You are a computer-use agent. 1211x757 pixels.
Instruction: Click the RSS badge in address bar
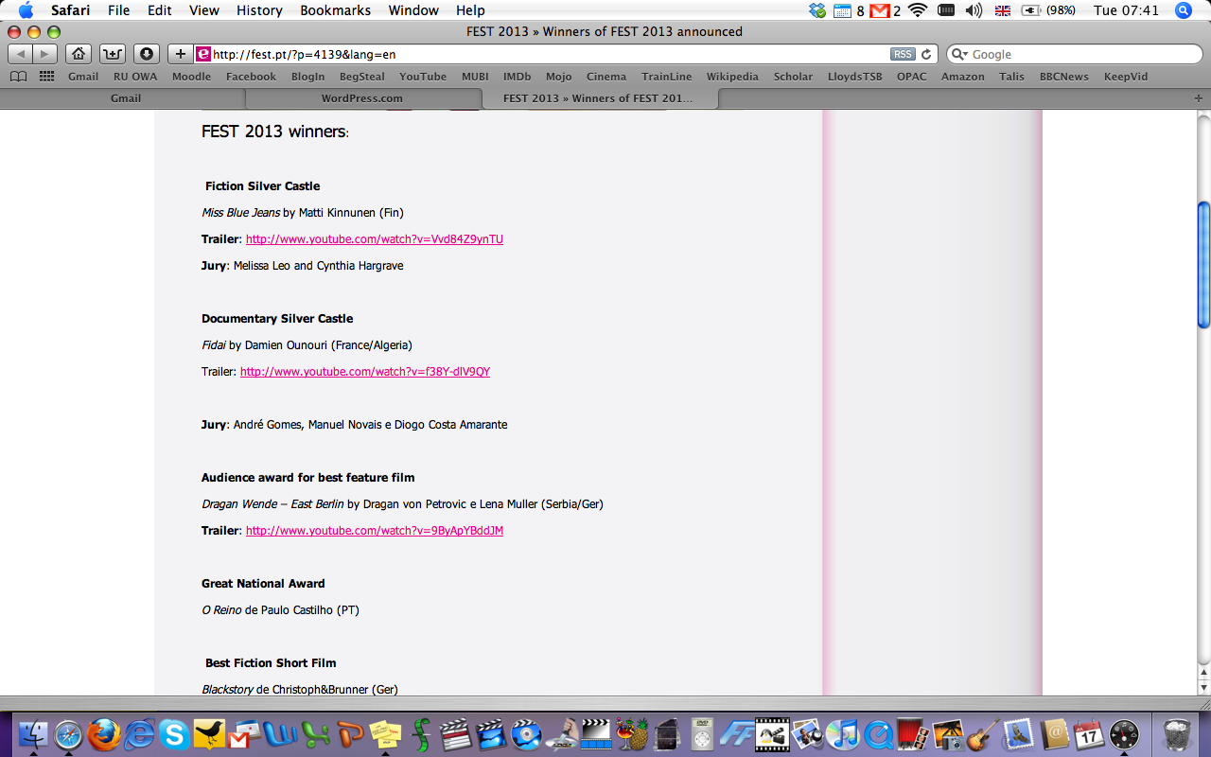point(903,54)
